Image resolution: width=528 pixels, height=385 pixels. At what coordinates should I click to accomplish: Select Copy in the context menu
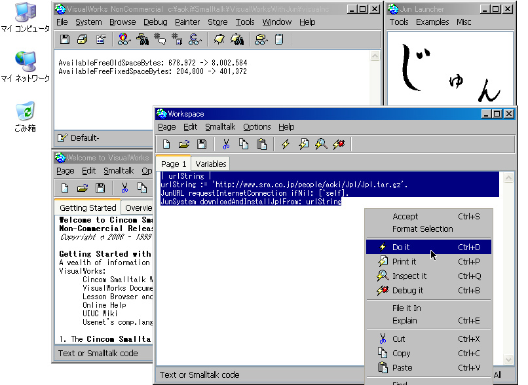pyautogui.click(x=428, y=354)
